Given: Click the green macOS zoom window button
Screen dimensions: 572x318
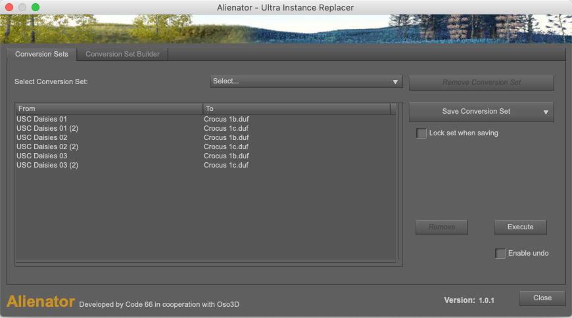Looking at the screenshot, I should point(36,7).
